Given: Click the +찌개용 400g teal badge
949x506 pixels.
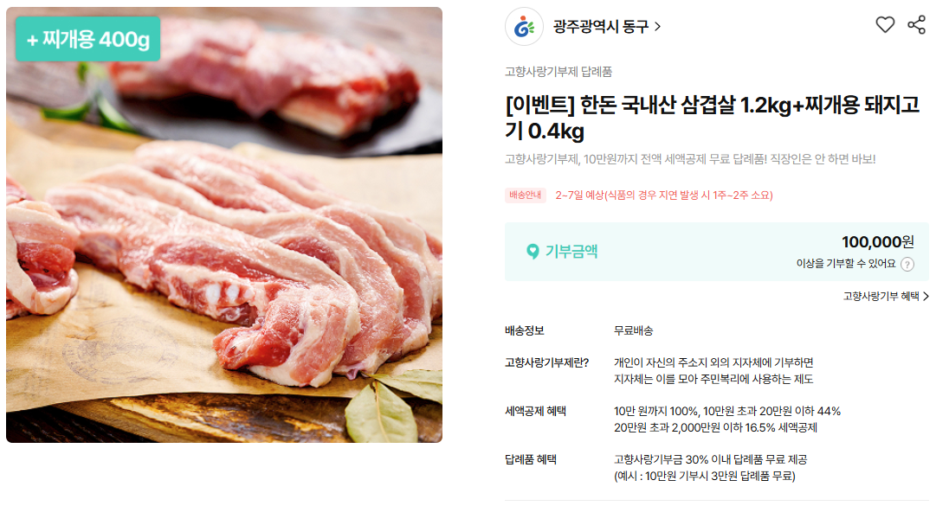Looking at the screenshot, I should 88,39.
